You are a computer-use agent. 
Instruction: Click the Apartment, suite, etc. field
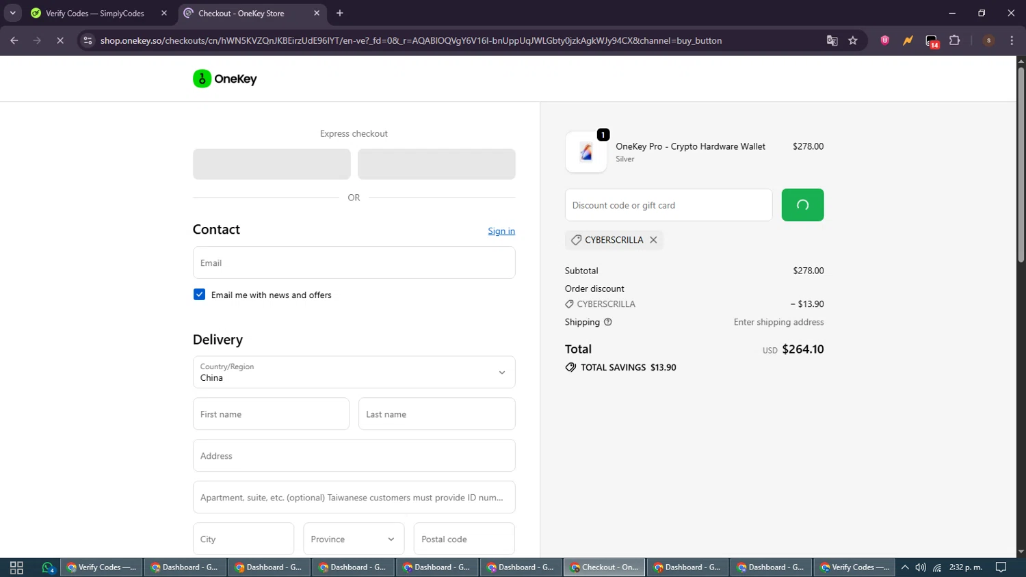354,497
